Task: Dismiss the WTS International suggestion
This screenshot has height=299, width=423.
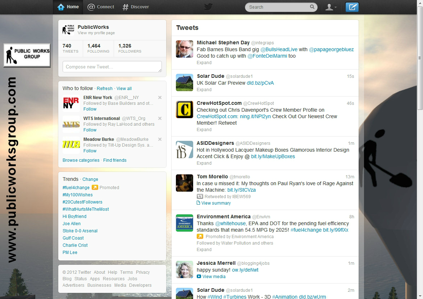Action: [x=160, y=118]
